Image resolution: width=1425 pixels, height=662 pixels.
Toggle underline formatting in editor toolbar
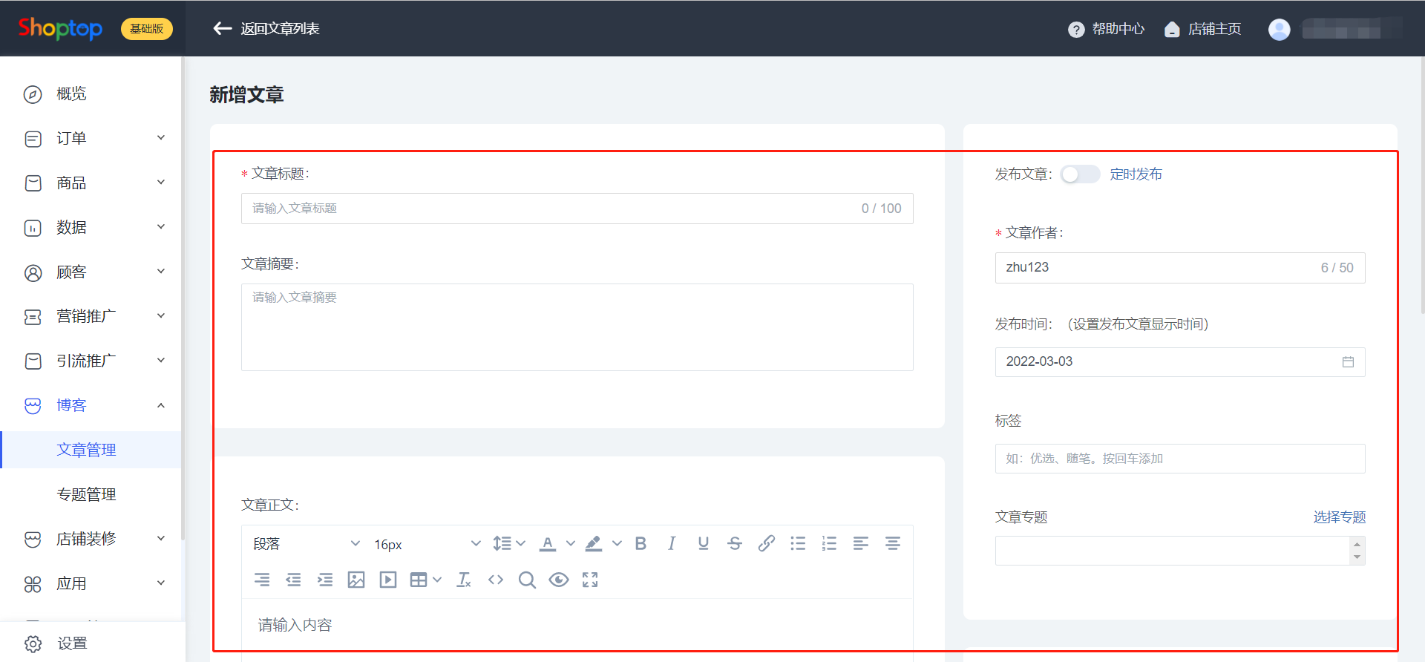[x=704, y=543]
